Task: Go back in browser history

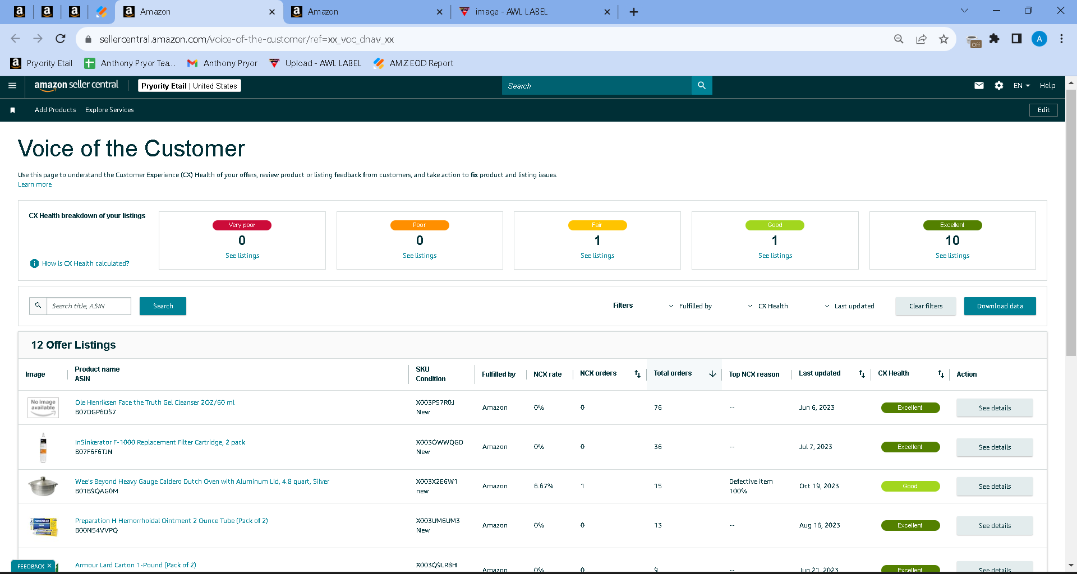Action: pos(15,39)
